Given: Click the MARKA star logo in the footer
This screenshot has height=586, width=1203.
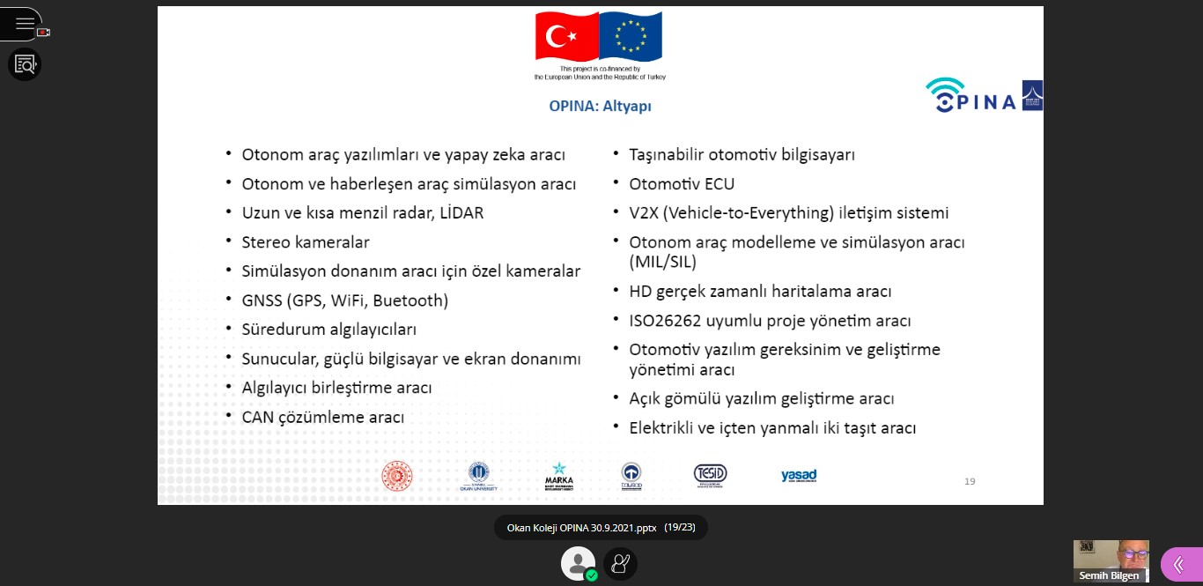Looking at the screenshot, I should click(558, 476).
